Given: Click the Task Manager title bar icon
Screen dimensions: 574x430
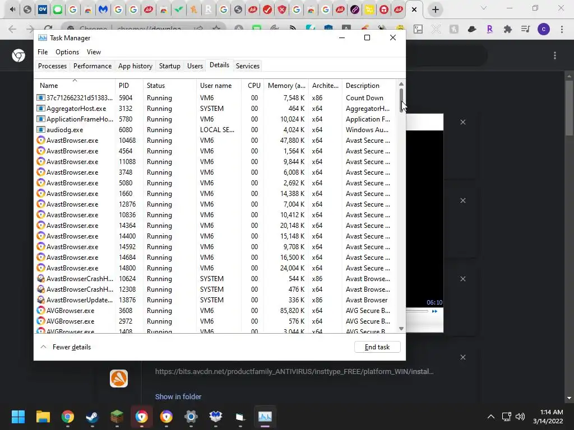Looking at the screenshot, I should click(43, 38).
